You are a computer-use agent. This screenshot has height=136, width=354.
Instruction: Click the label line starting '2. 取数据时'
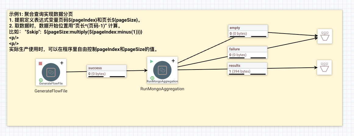(x=66, y=26)
